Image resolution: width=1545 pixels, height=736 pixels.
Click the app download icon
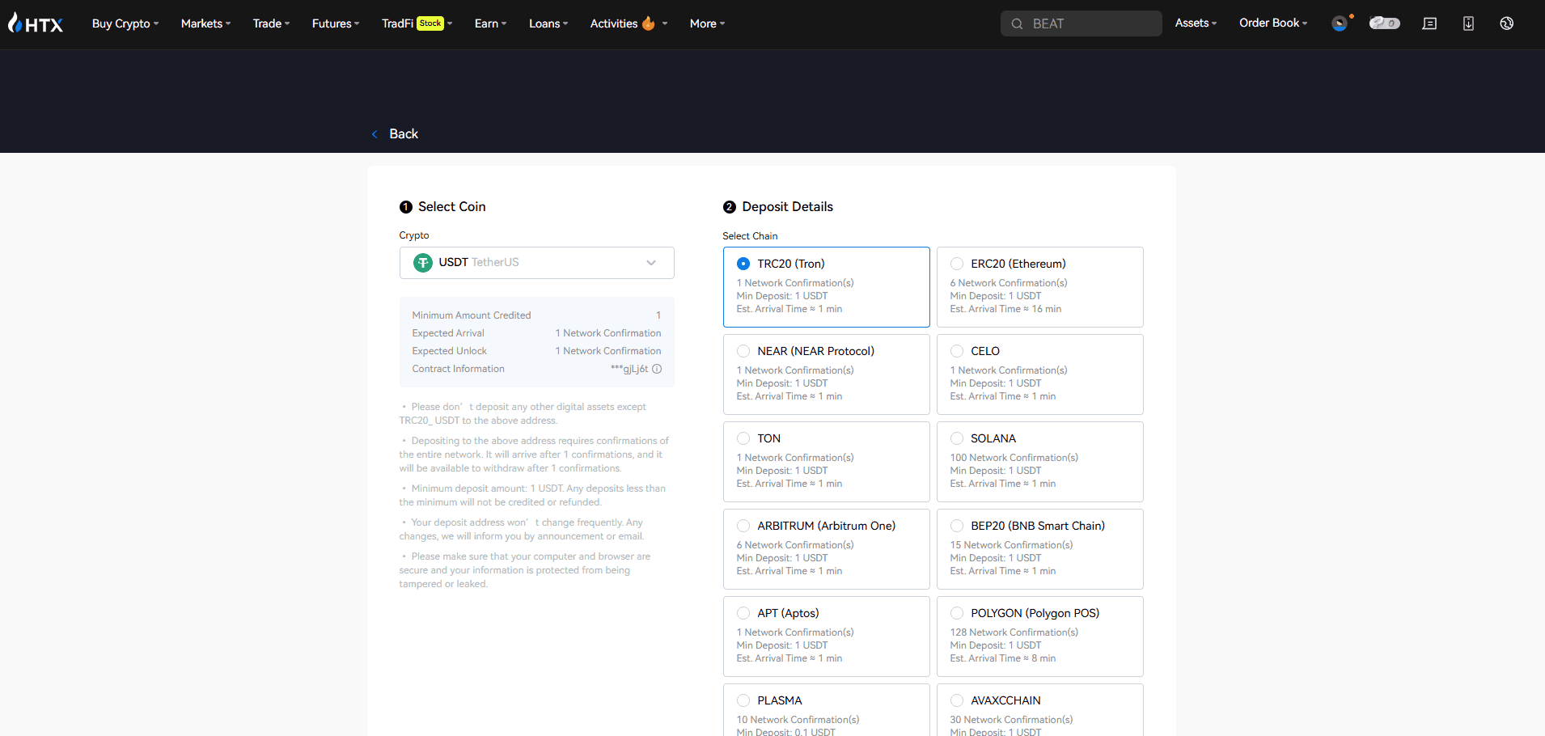pos(1468,23)
